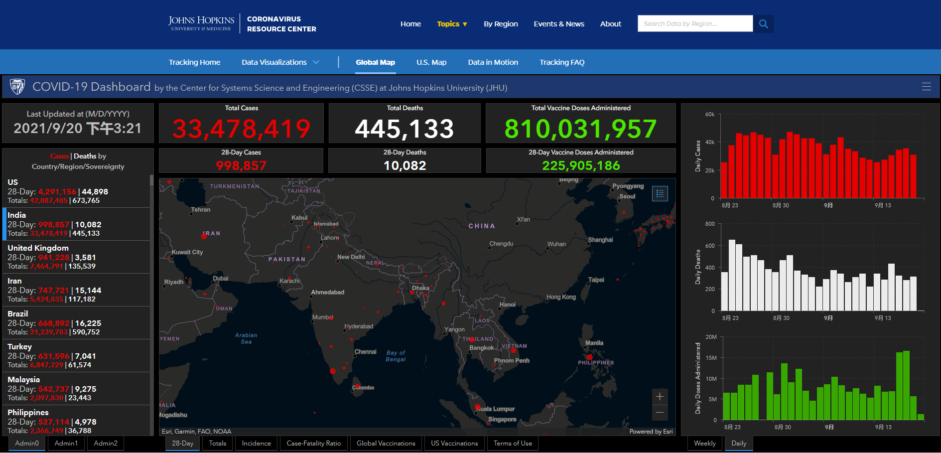Select the Incidence map tab
941x453 pixels.
click(256, 443)
